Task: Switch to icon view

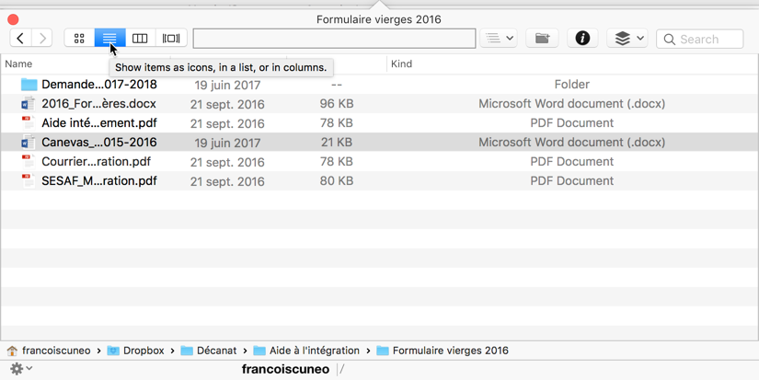Action: [79, 39]
